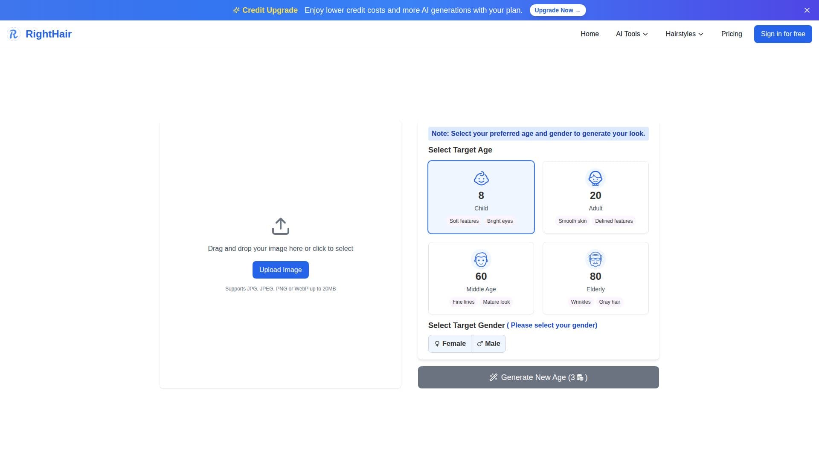
Task: Click the 'Fine lines' tag
Action: point(463,302)
